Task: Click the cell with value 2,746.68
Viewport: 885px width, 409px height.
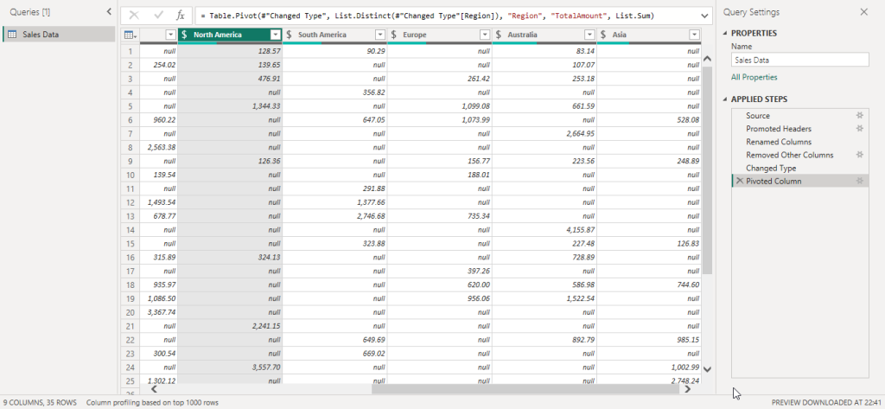Action: (334, 216)
